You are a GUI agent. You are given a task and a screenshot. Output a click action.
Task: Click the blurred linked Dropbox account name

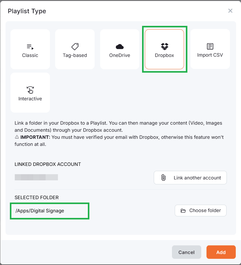coord(36,177)
